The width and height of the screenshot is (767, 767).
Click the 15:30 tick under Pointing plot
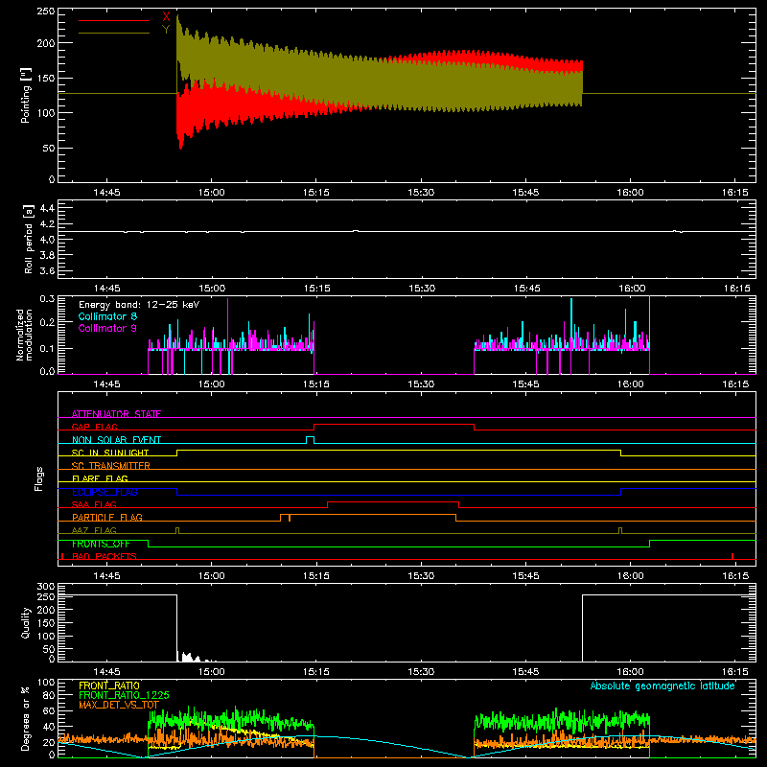point(421,193)
